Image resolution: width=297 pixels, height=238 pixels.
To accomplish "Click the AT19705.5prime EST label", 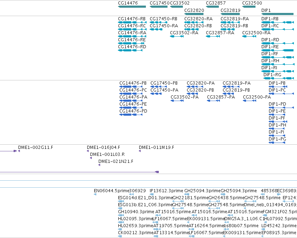I will (171, 226).
